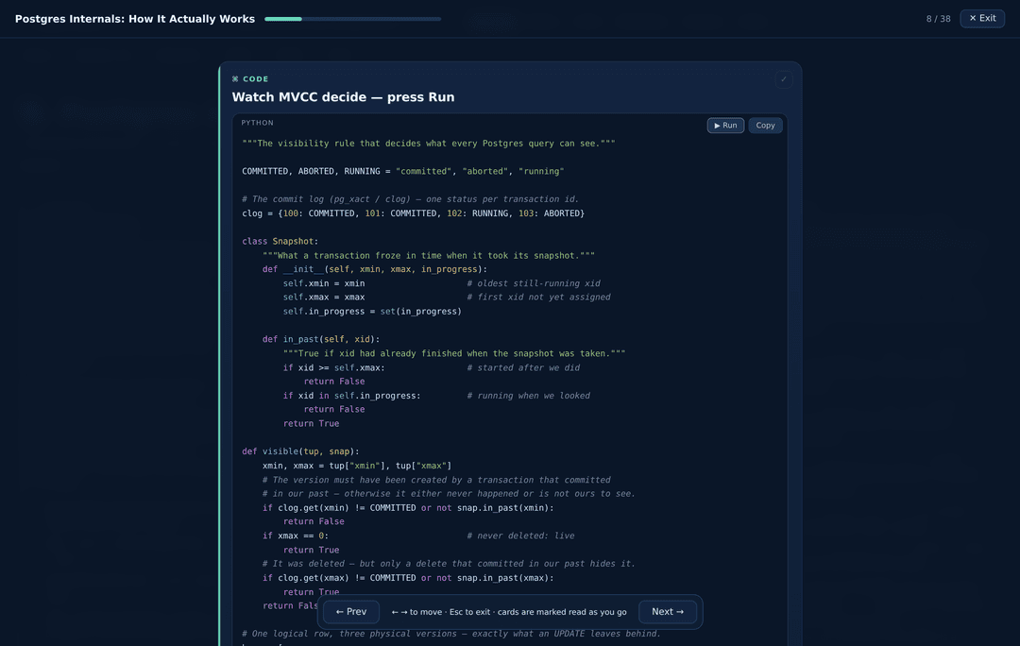This screenshot has width=1020, height=646.
Task: Copy the code to clipboard
Action: [765, 125]
